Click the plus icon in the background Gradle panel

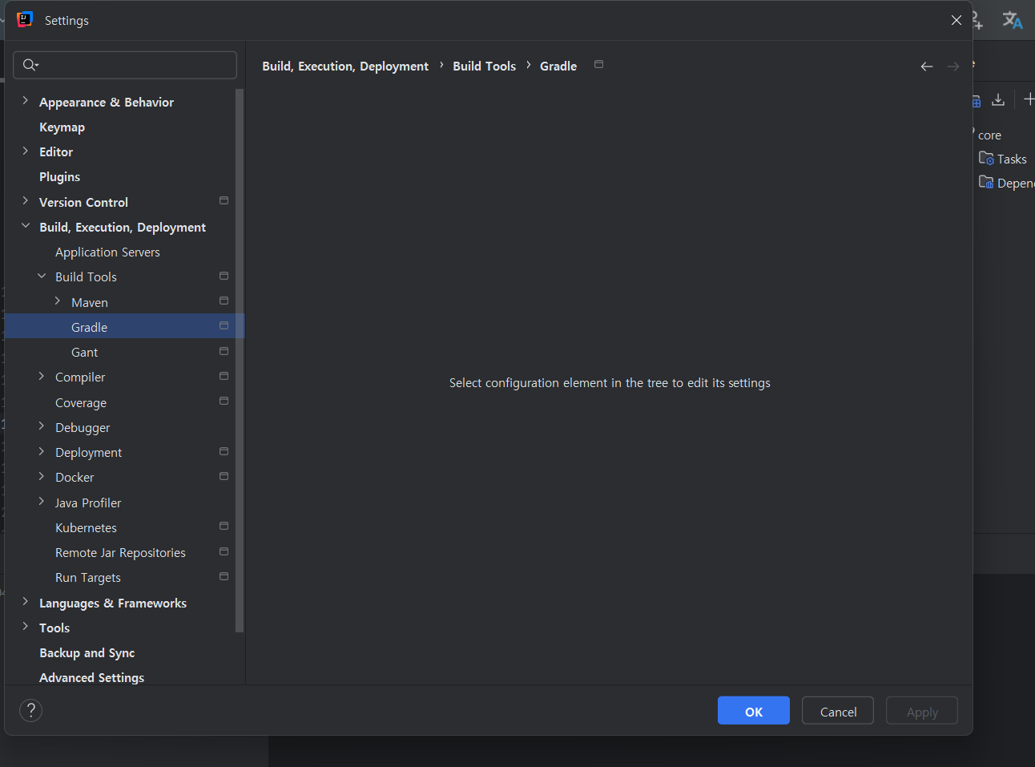click(1029, 99)
